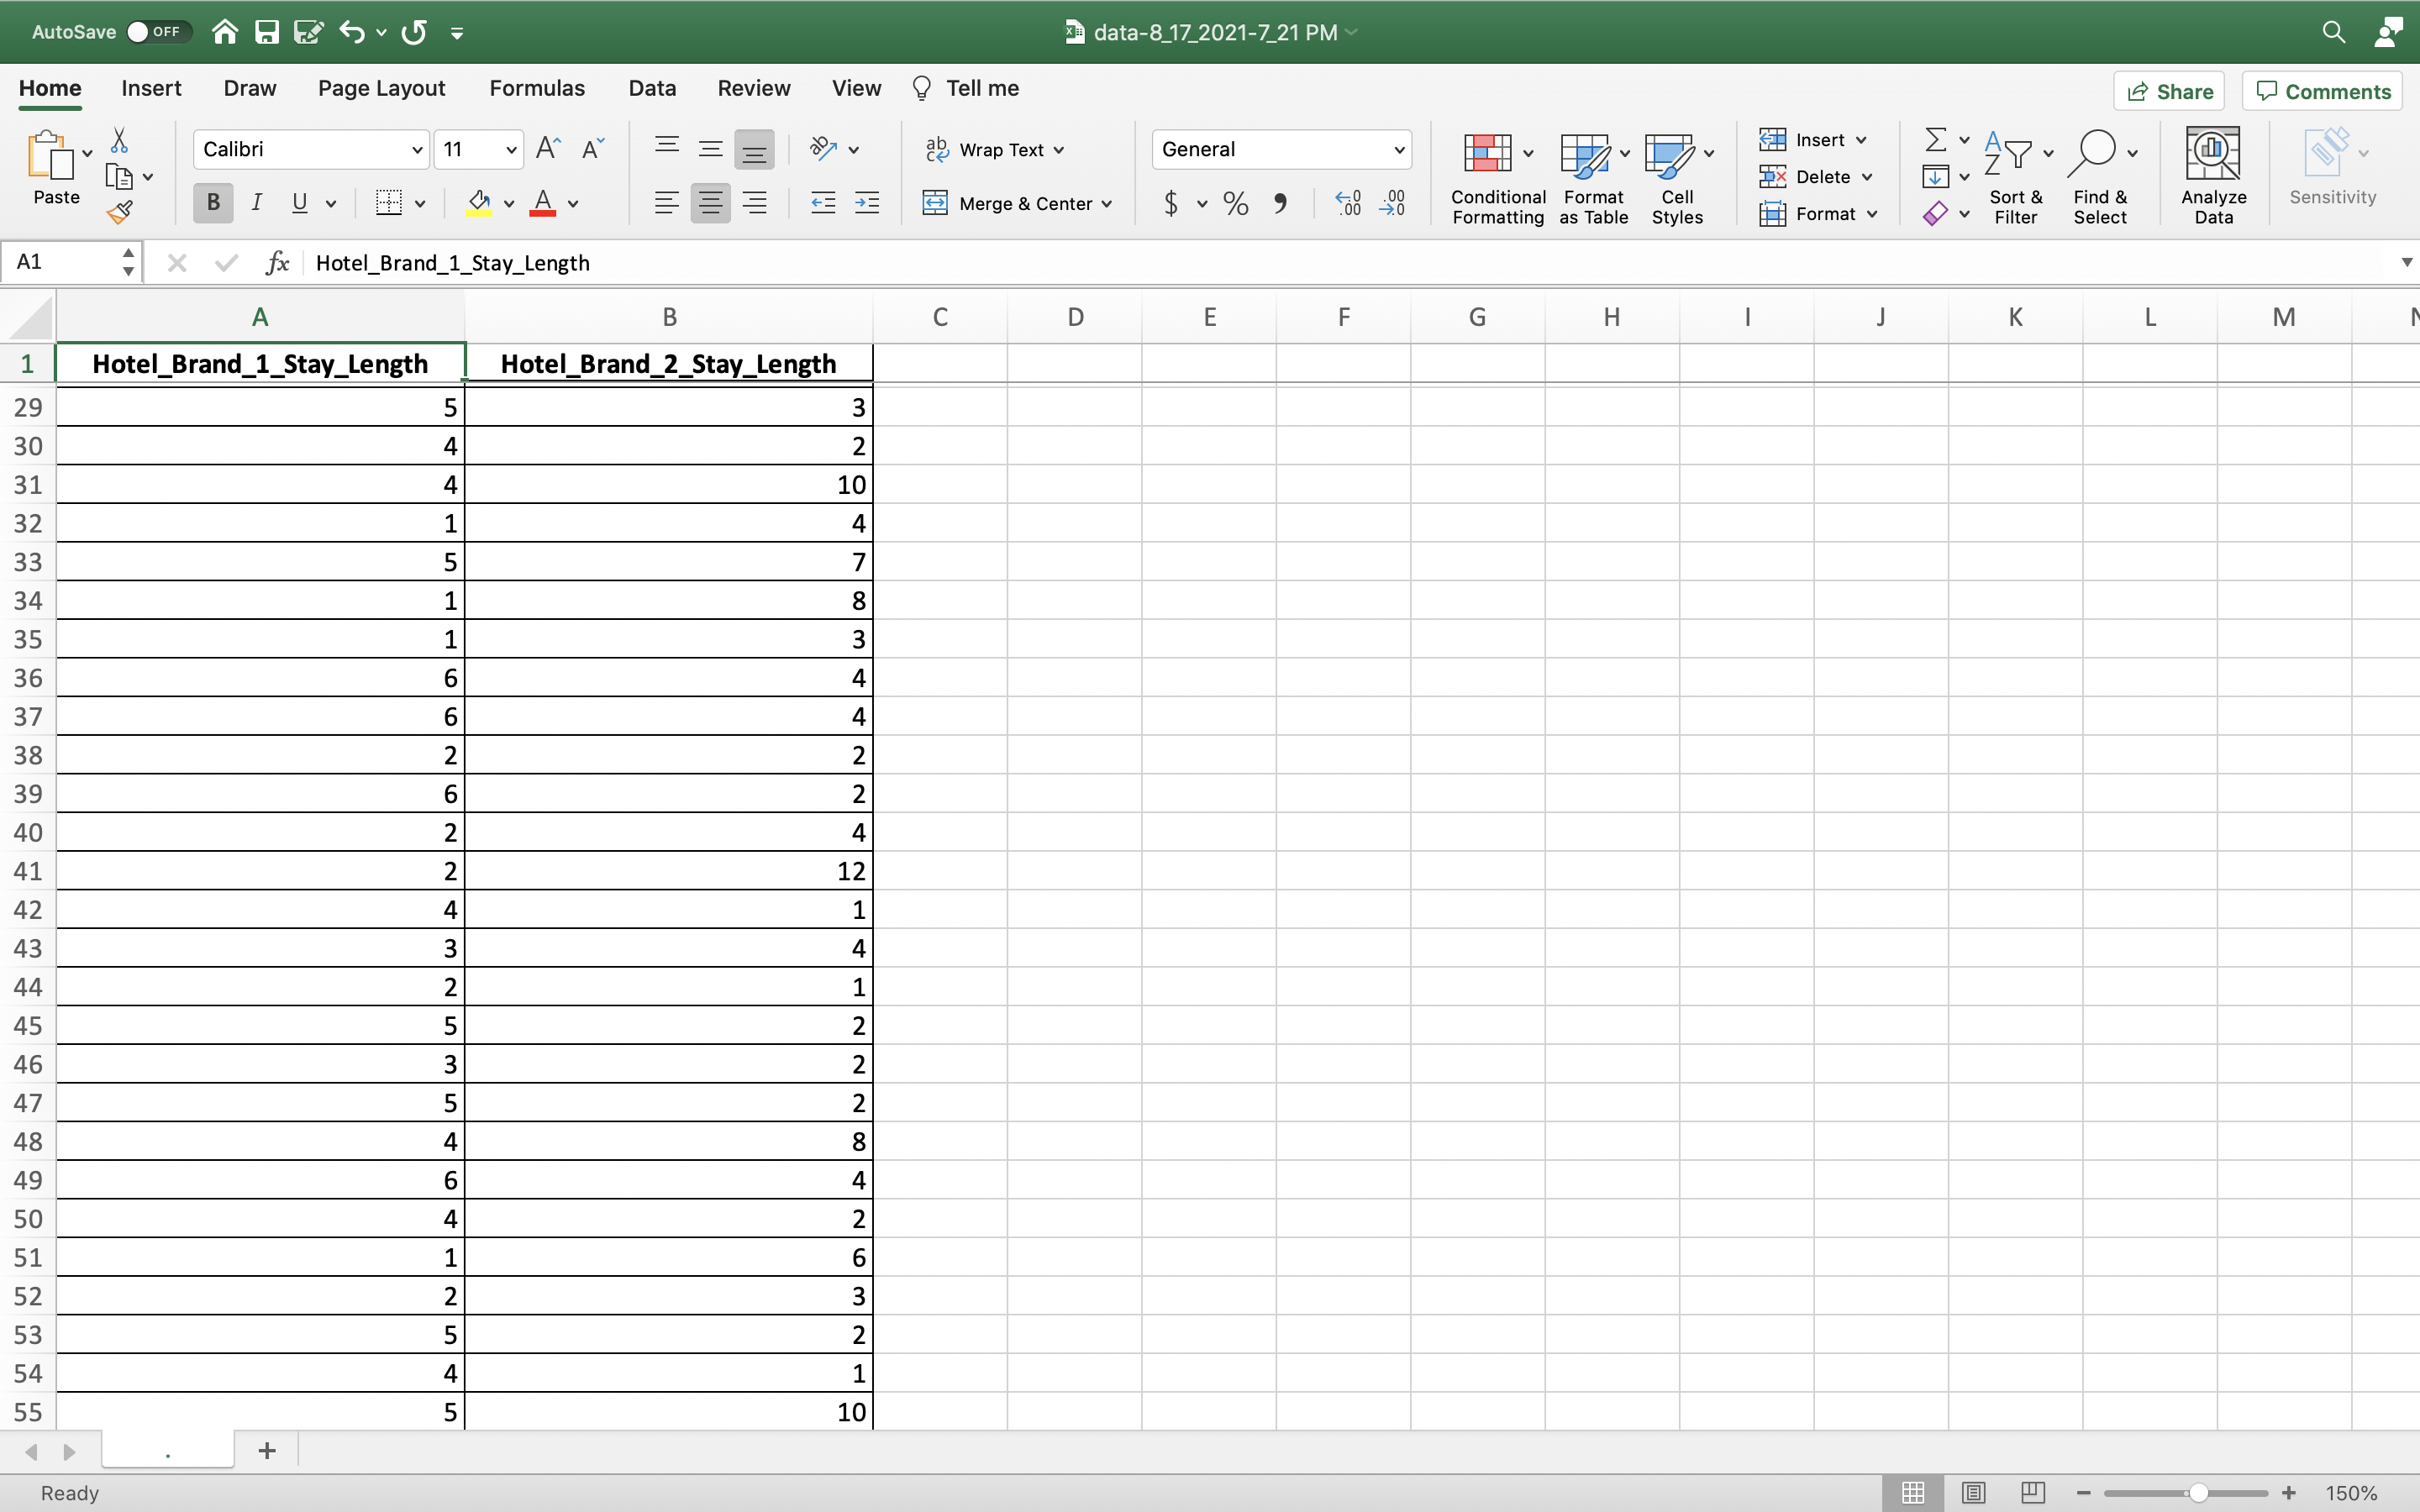
Task: Click the Percent Style icon
Action: (1236, 204)
